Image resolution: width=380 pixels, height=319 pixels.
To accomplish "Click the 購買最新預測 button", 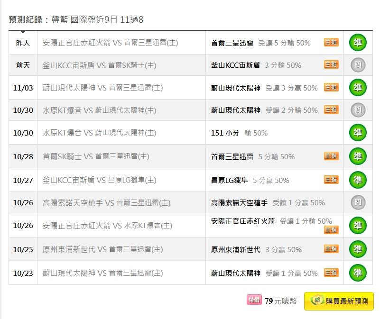I will [x=339, y=301].
